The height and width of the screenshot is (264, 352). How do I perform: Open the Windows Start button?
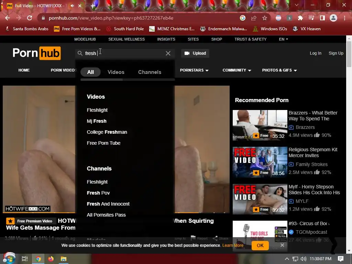click(x=9, y=258)
